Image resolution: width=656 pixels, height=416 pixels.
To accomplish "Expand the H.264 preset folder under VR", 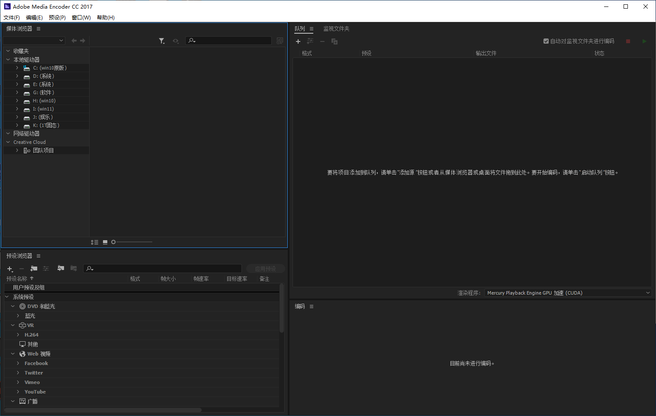I will click(x=18, y=335).
